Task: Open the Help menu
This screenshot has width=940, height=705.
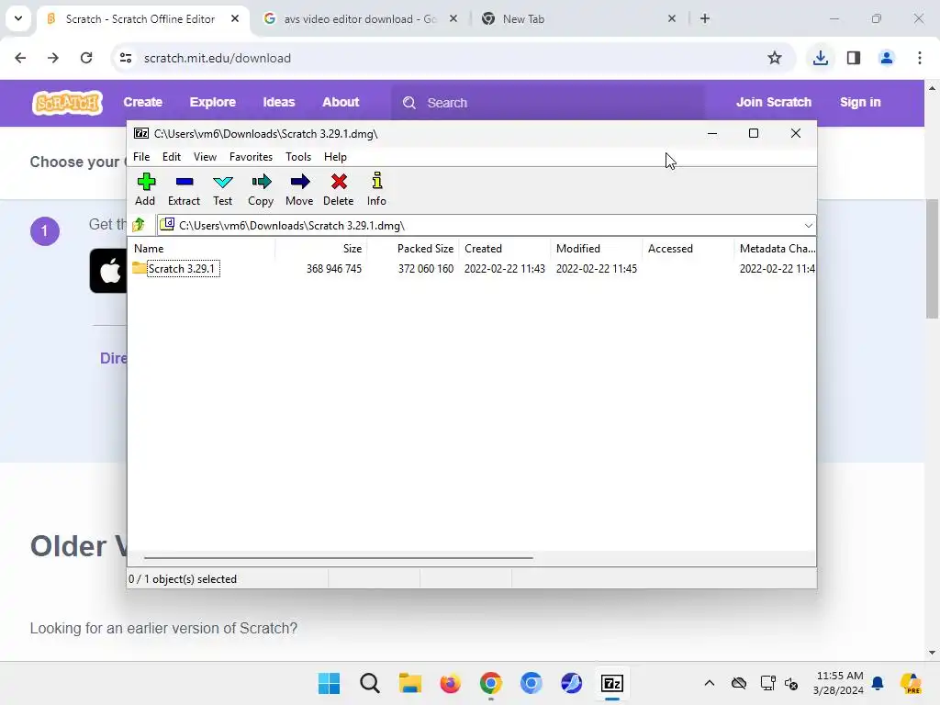Action: pos(335,156)
